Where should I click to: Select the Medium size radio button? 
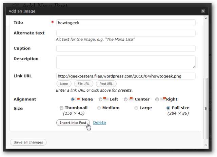(99, 108)
